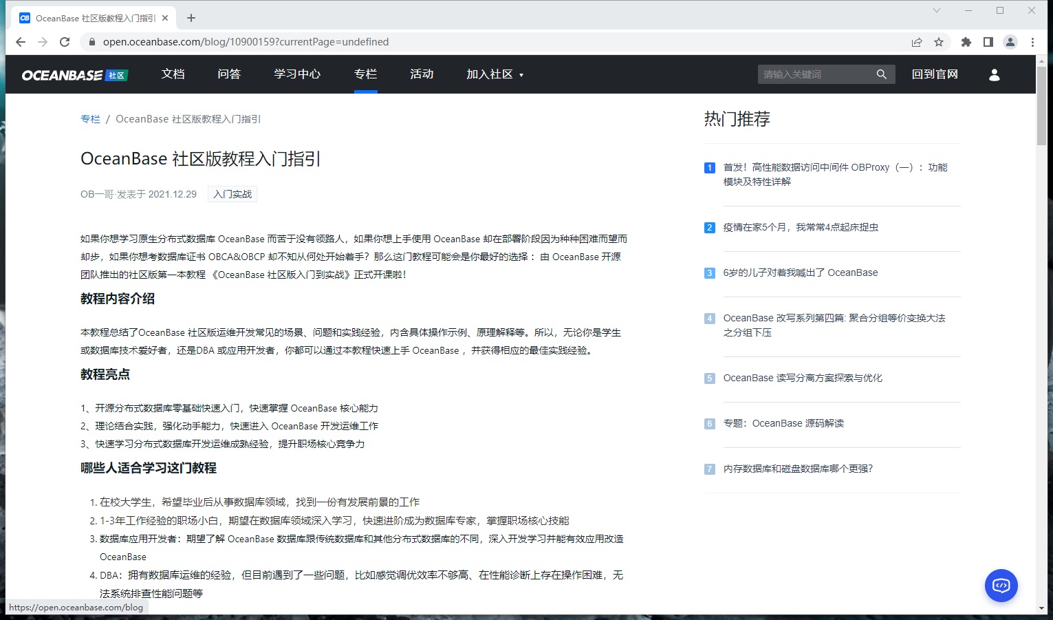Click the OceanBase community logo
1053x620 pixels.
(x=74, y=75)
